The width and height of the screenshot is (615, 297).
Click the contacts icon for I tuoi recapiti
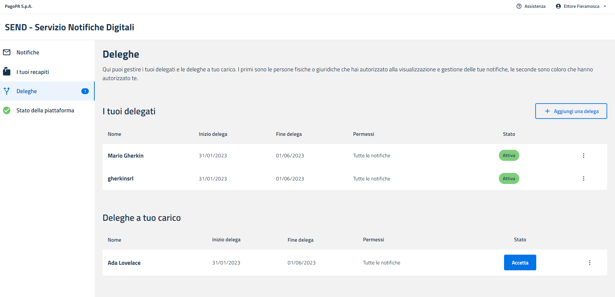tap(7, 72)
